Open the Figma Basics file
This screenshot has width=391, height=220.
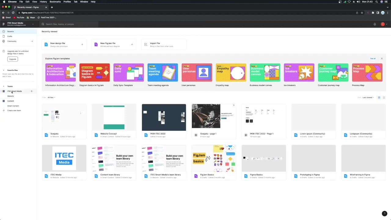tap(264, 162)
